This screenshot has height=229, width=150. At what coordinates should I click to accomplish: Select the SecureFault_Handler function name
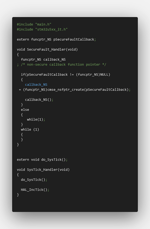coord(46,49)
